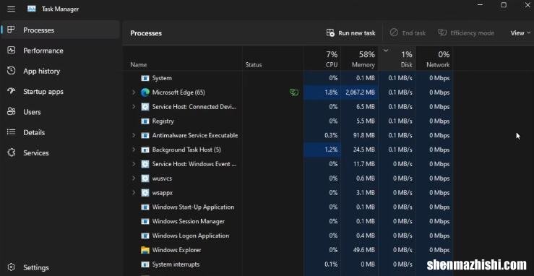Click the End task button
The image size is (534, 276).
[408, 33]
